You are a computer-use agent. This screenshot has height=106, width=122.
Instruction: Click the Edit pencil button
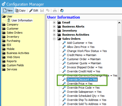[x=34, y=10]
